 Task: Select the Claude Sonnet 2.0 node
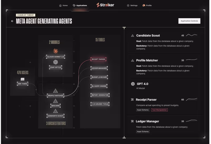55,57
